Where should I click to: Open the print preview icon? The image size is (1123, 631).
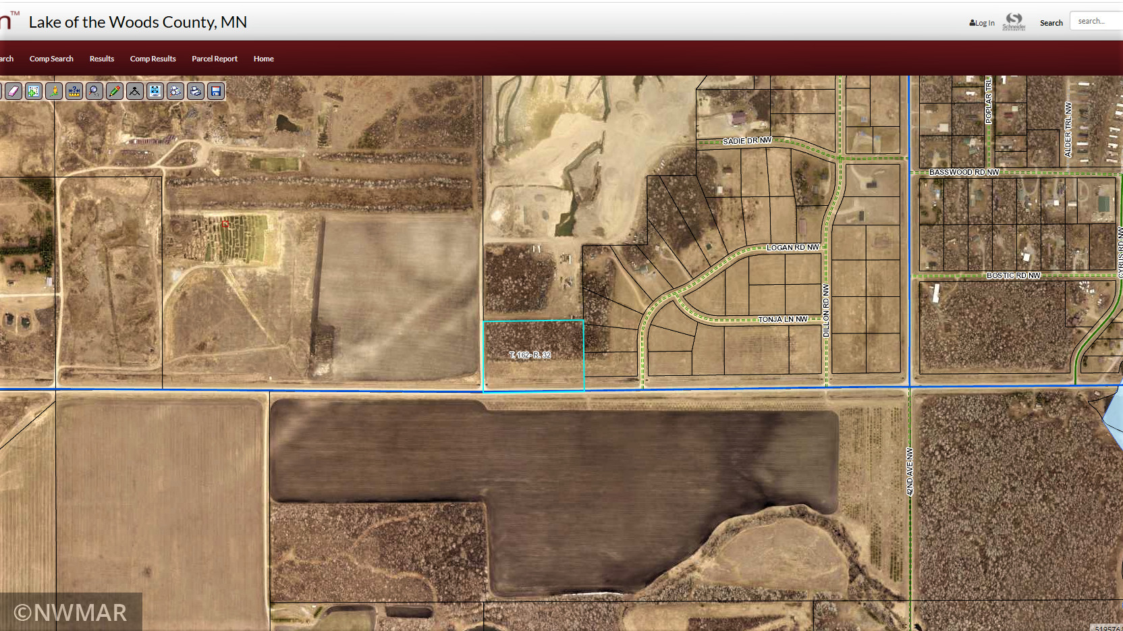tap(175, 91)
